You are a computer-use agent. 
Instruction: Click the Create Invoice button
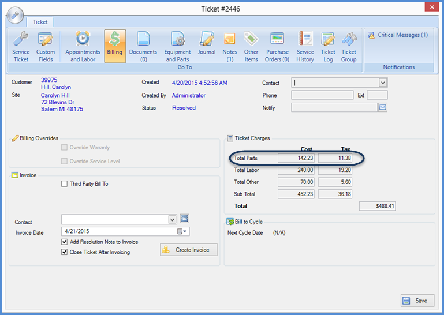[189, 250]
